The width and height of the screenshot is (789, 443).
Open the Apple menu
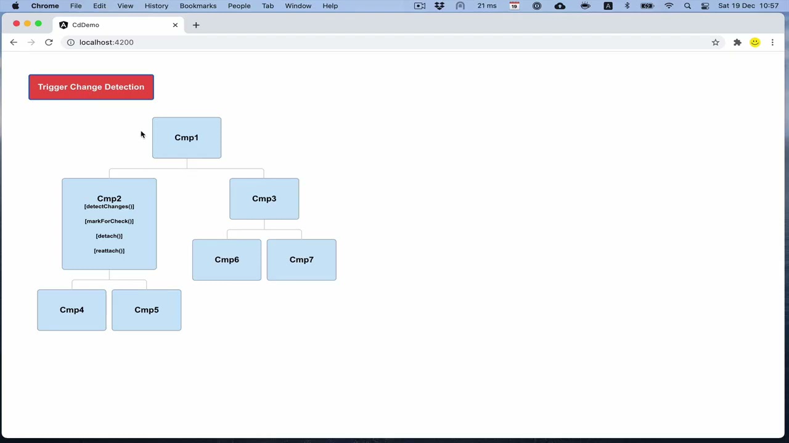pyautogui.click(x=15, y=6)
